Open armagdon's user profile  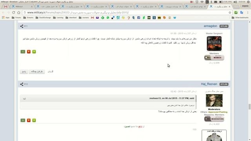pyautogui.click(x=210, y=26)
